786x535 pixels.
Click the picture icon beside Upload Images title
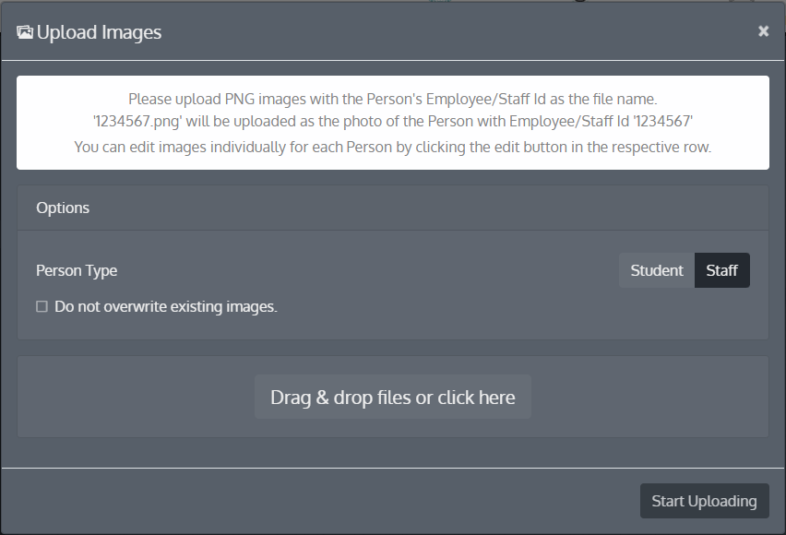pyautogui.click(x=25, y=32)
